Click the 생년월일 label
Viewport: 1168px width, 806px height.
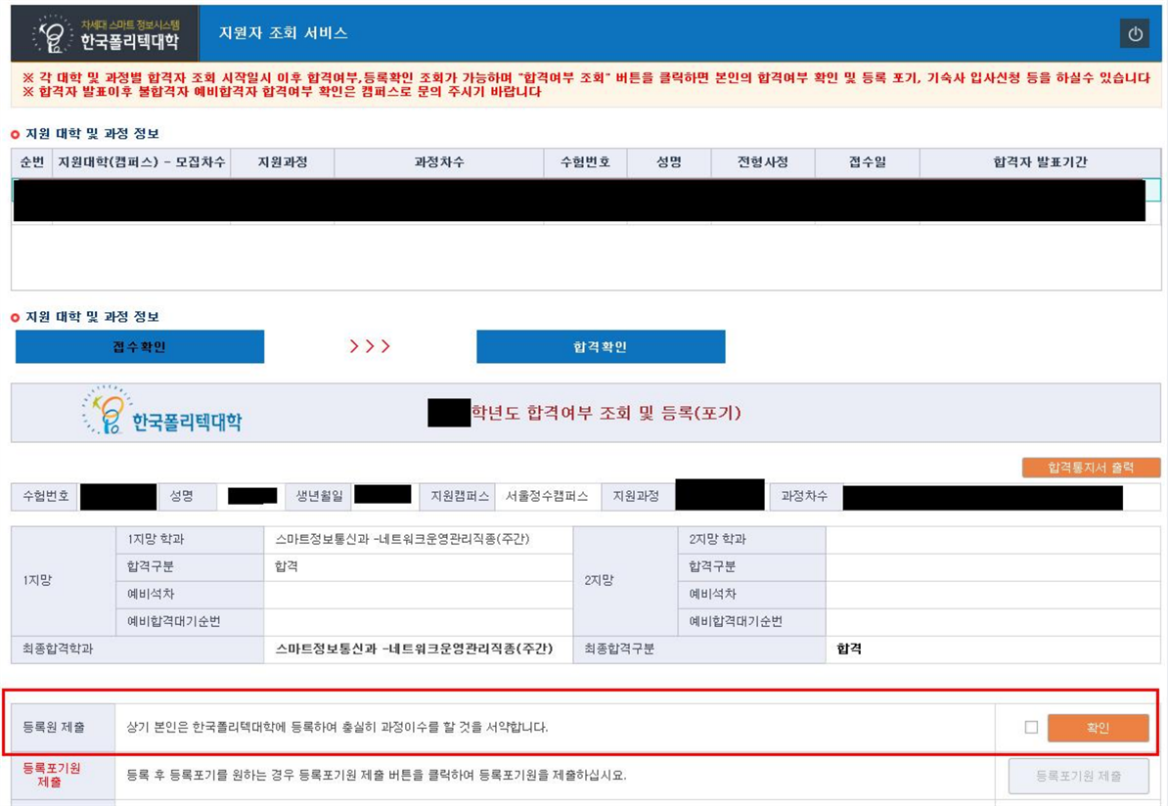click(320, 496)
